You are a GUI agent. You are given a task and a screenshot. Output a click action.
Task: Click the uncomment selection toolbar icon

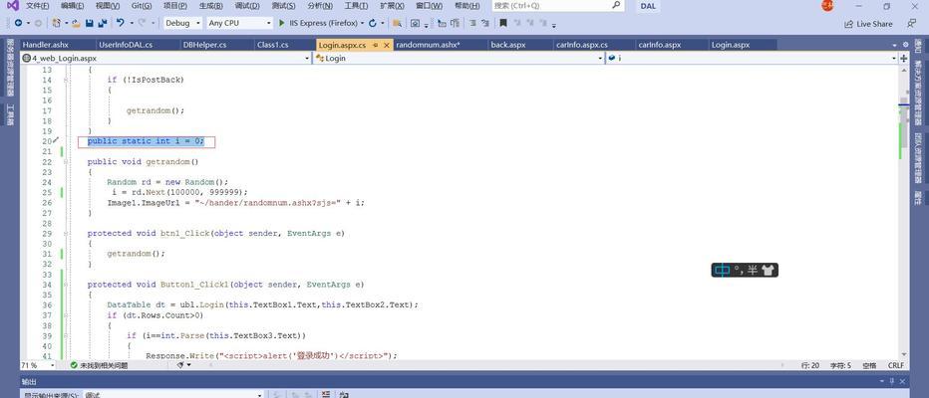pos(485,23)
